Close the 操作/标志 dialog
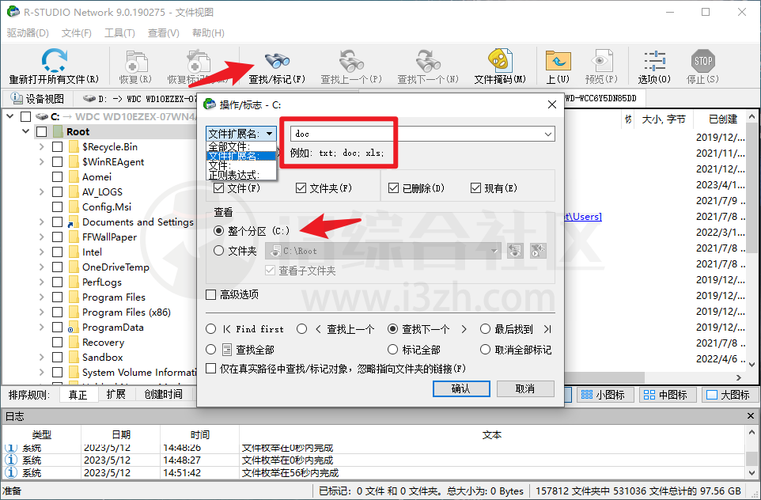The image size is (761, 500). tap(552, 104)
